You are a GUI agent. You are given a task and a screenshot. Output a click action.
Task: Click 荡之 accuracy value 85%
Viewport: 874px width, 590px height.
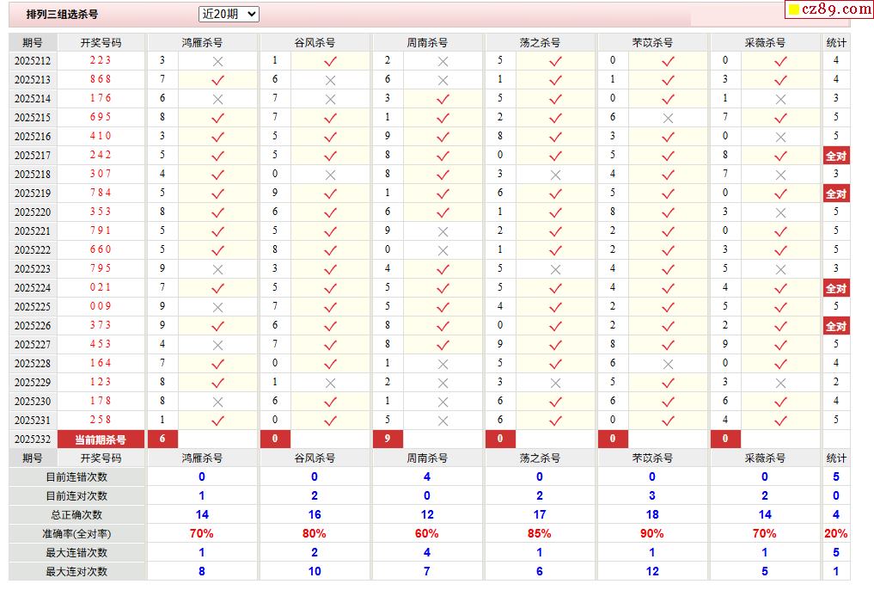coord(540,534)
